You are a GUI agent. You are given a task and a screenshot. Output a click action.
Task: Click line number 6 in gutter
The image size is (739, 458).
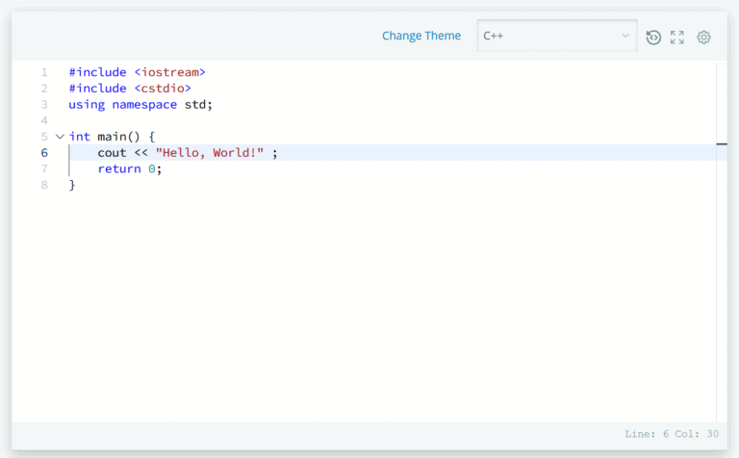point(44,153)
